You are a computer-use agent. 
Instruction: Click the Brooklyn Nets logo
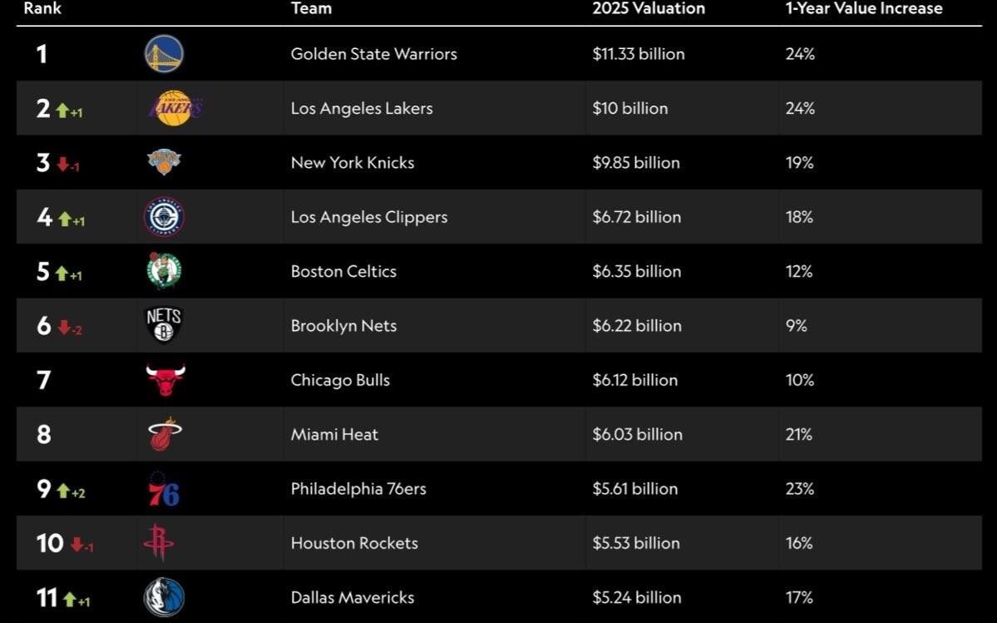tap(163, 325)
